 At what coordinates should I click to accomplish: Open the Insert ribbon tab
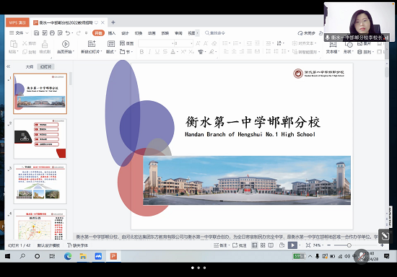(111, 33)
